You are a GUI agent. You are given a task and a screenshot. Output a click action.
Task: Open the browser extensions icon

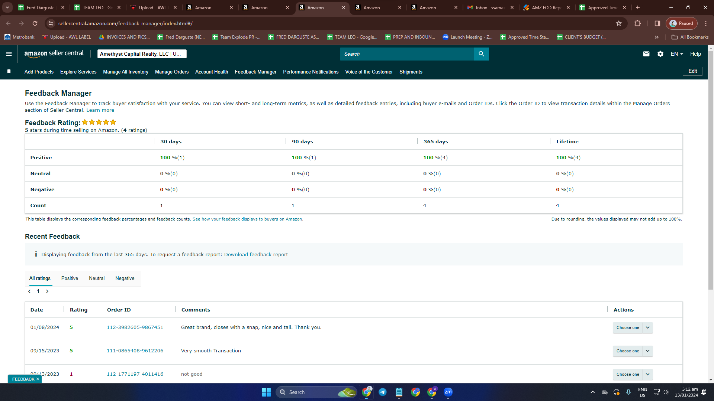(x=637, y=23)
